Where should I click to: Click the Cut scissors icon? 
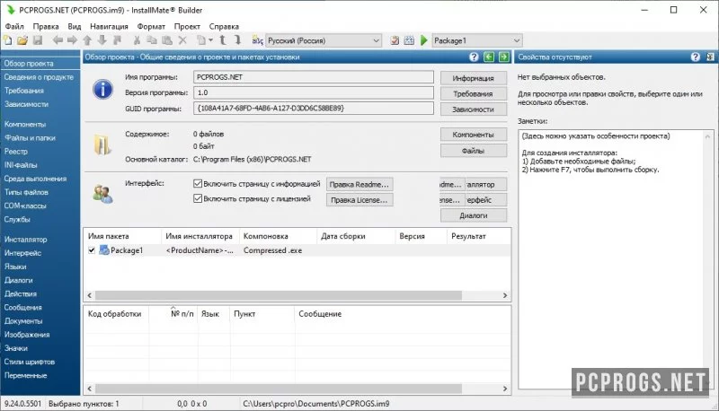click(137, 40)
